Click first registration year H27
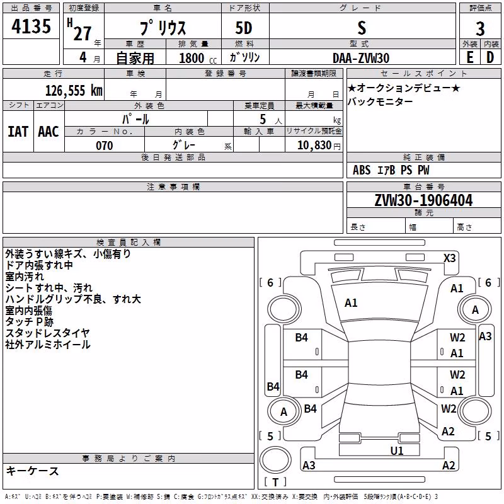 79,29
